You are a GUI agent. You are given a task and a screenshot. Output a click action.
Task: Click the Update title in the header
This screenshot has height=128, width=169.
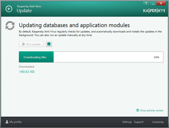pyautogui.click(x=24, y=11)
